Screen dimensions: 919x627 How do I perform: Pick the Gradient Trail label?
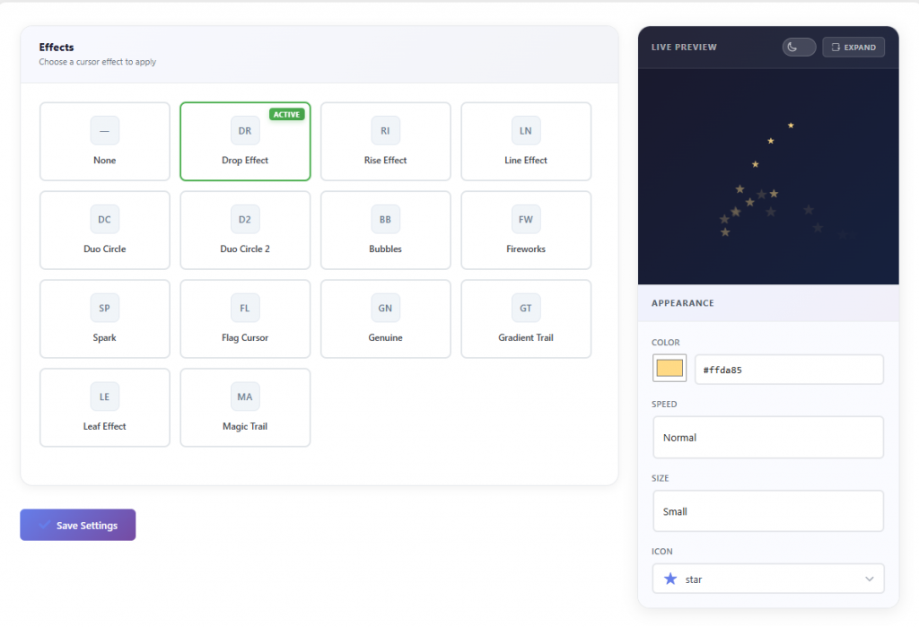tap(526, 337)
